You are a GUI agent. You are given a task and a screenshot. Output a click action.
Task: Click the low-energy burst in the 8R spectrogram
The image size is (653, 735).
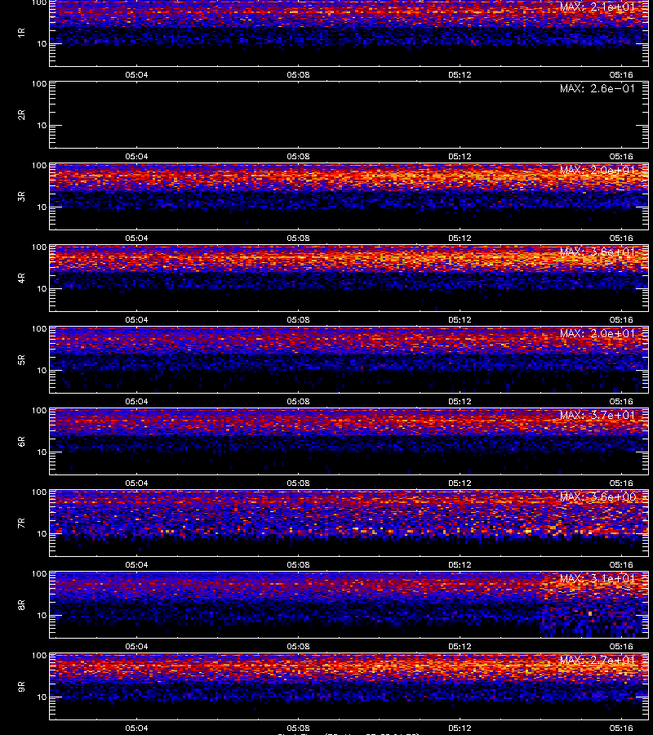pyautogui.click(x=593, y=618)
